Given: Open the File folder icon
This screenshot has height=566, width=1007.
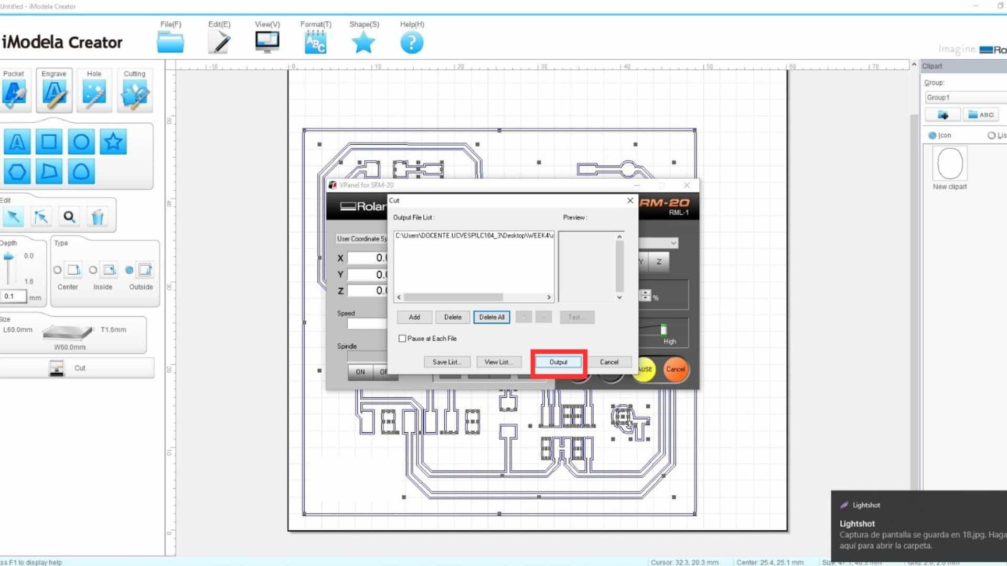Looking at the screenshot, I should [x=170, y=42].
